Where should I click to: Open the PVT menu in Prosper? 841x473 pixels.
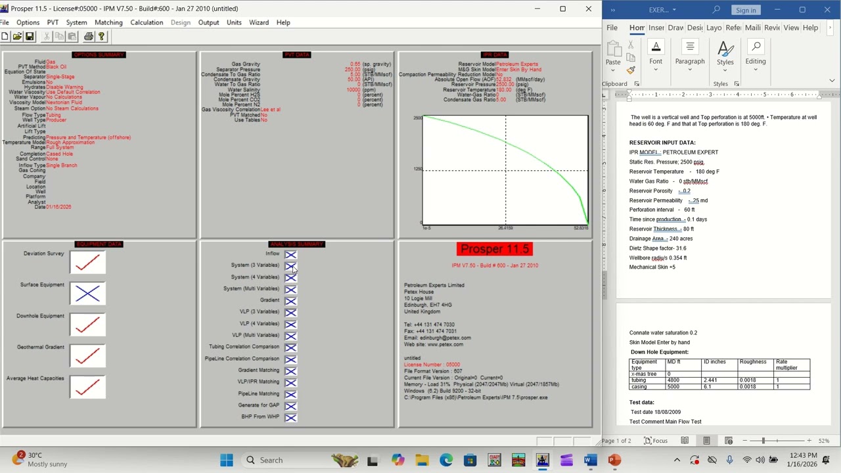pyautogui.click(x=53, y=22)
